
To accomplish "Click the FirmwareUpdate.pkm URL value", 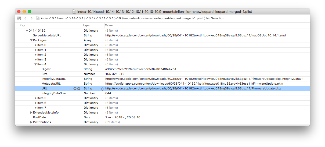I will click(194, 84).
